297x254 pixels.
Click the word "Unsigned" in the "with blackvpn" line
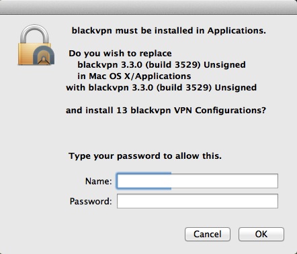[x=236, y=88]
